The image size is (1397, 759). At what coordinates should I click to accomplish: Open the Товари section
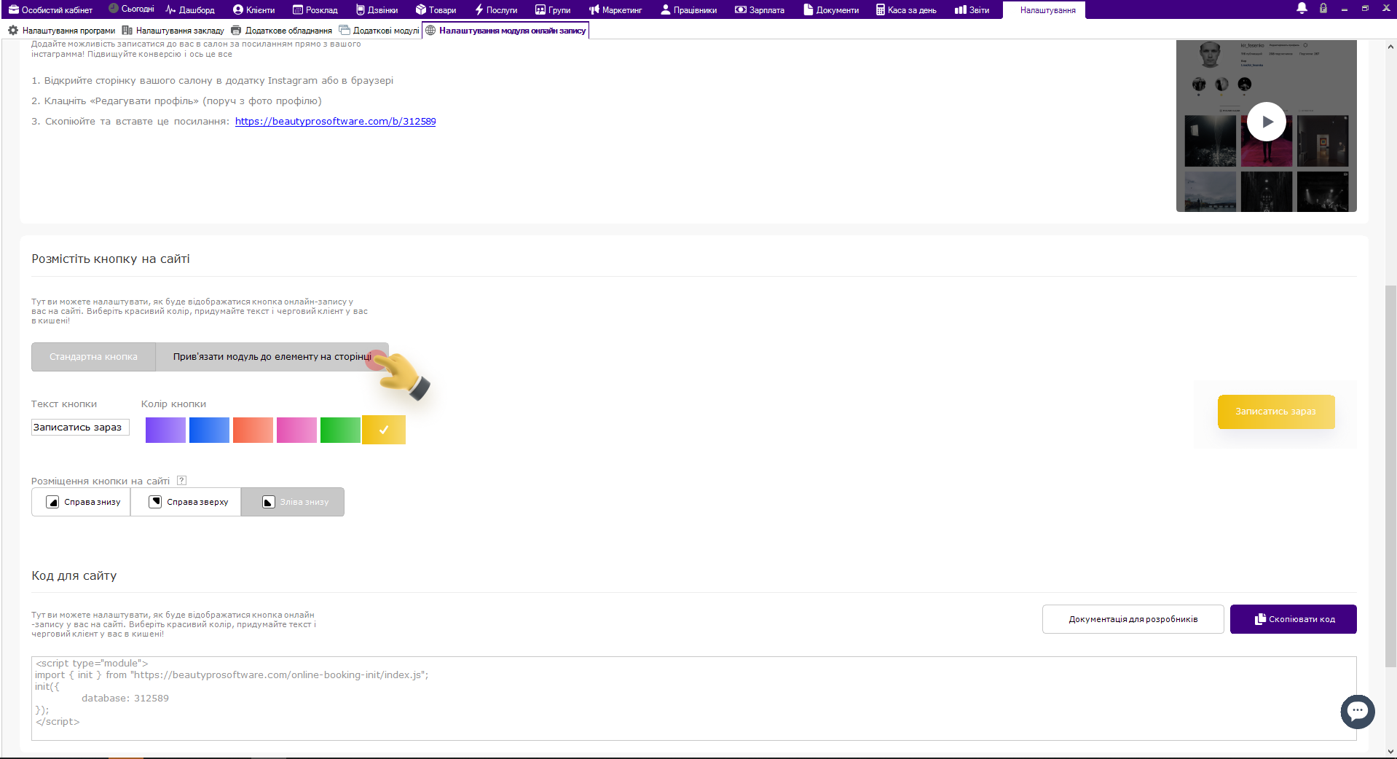pyautogui.click(x=436, y=9)
